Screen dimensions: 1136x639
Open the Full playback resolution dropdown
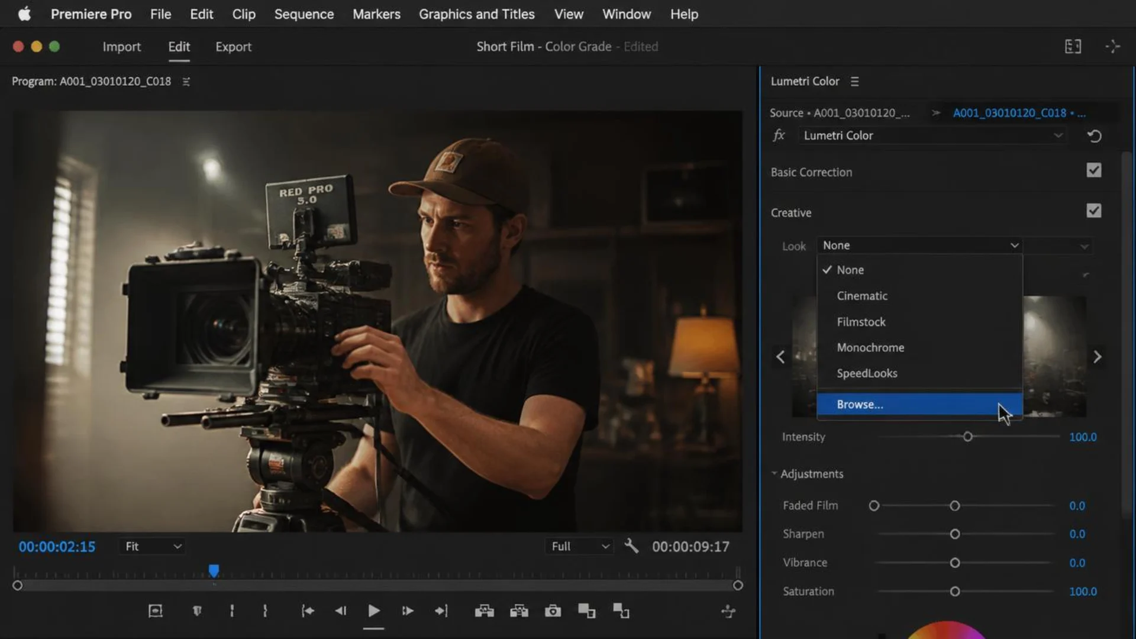click(x=579, y=546)
